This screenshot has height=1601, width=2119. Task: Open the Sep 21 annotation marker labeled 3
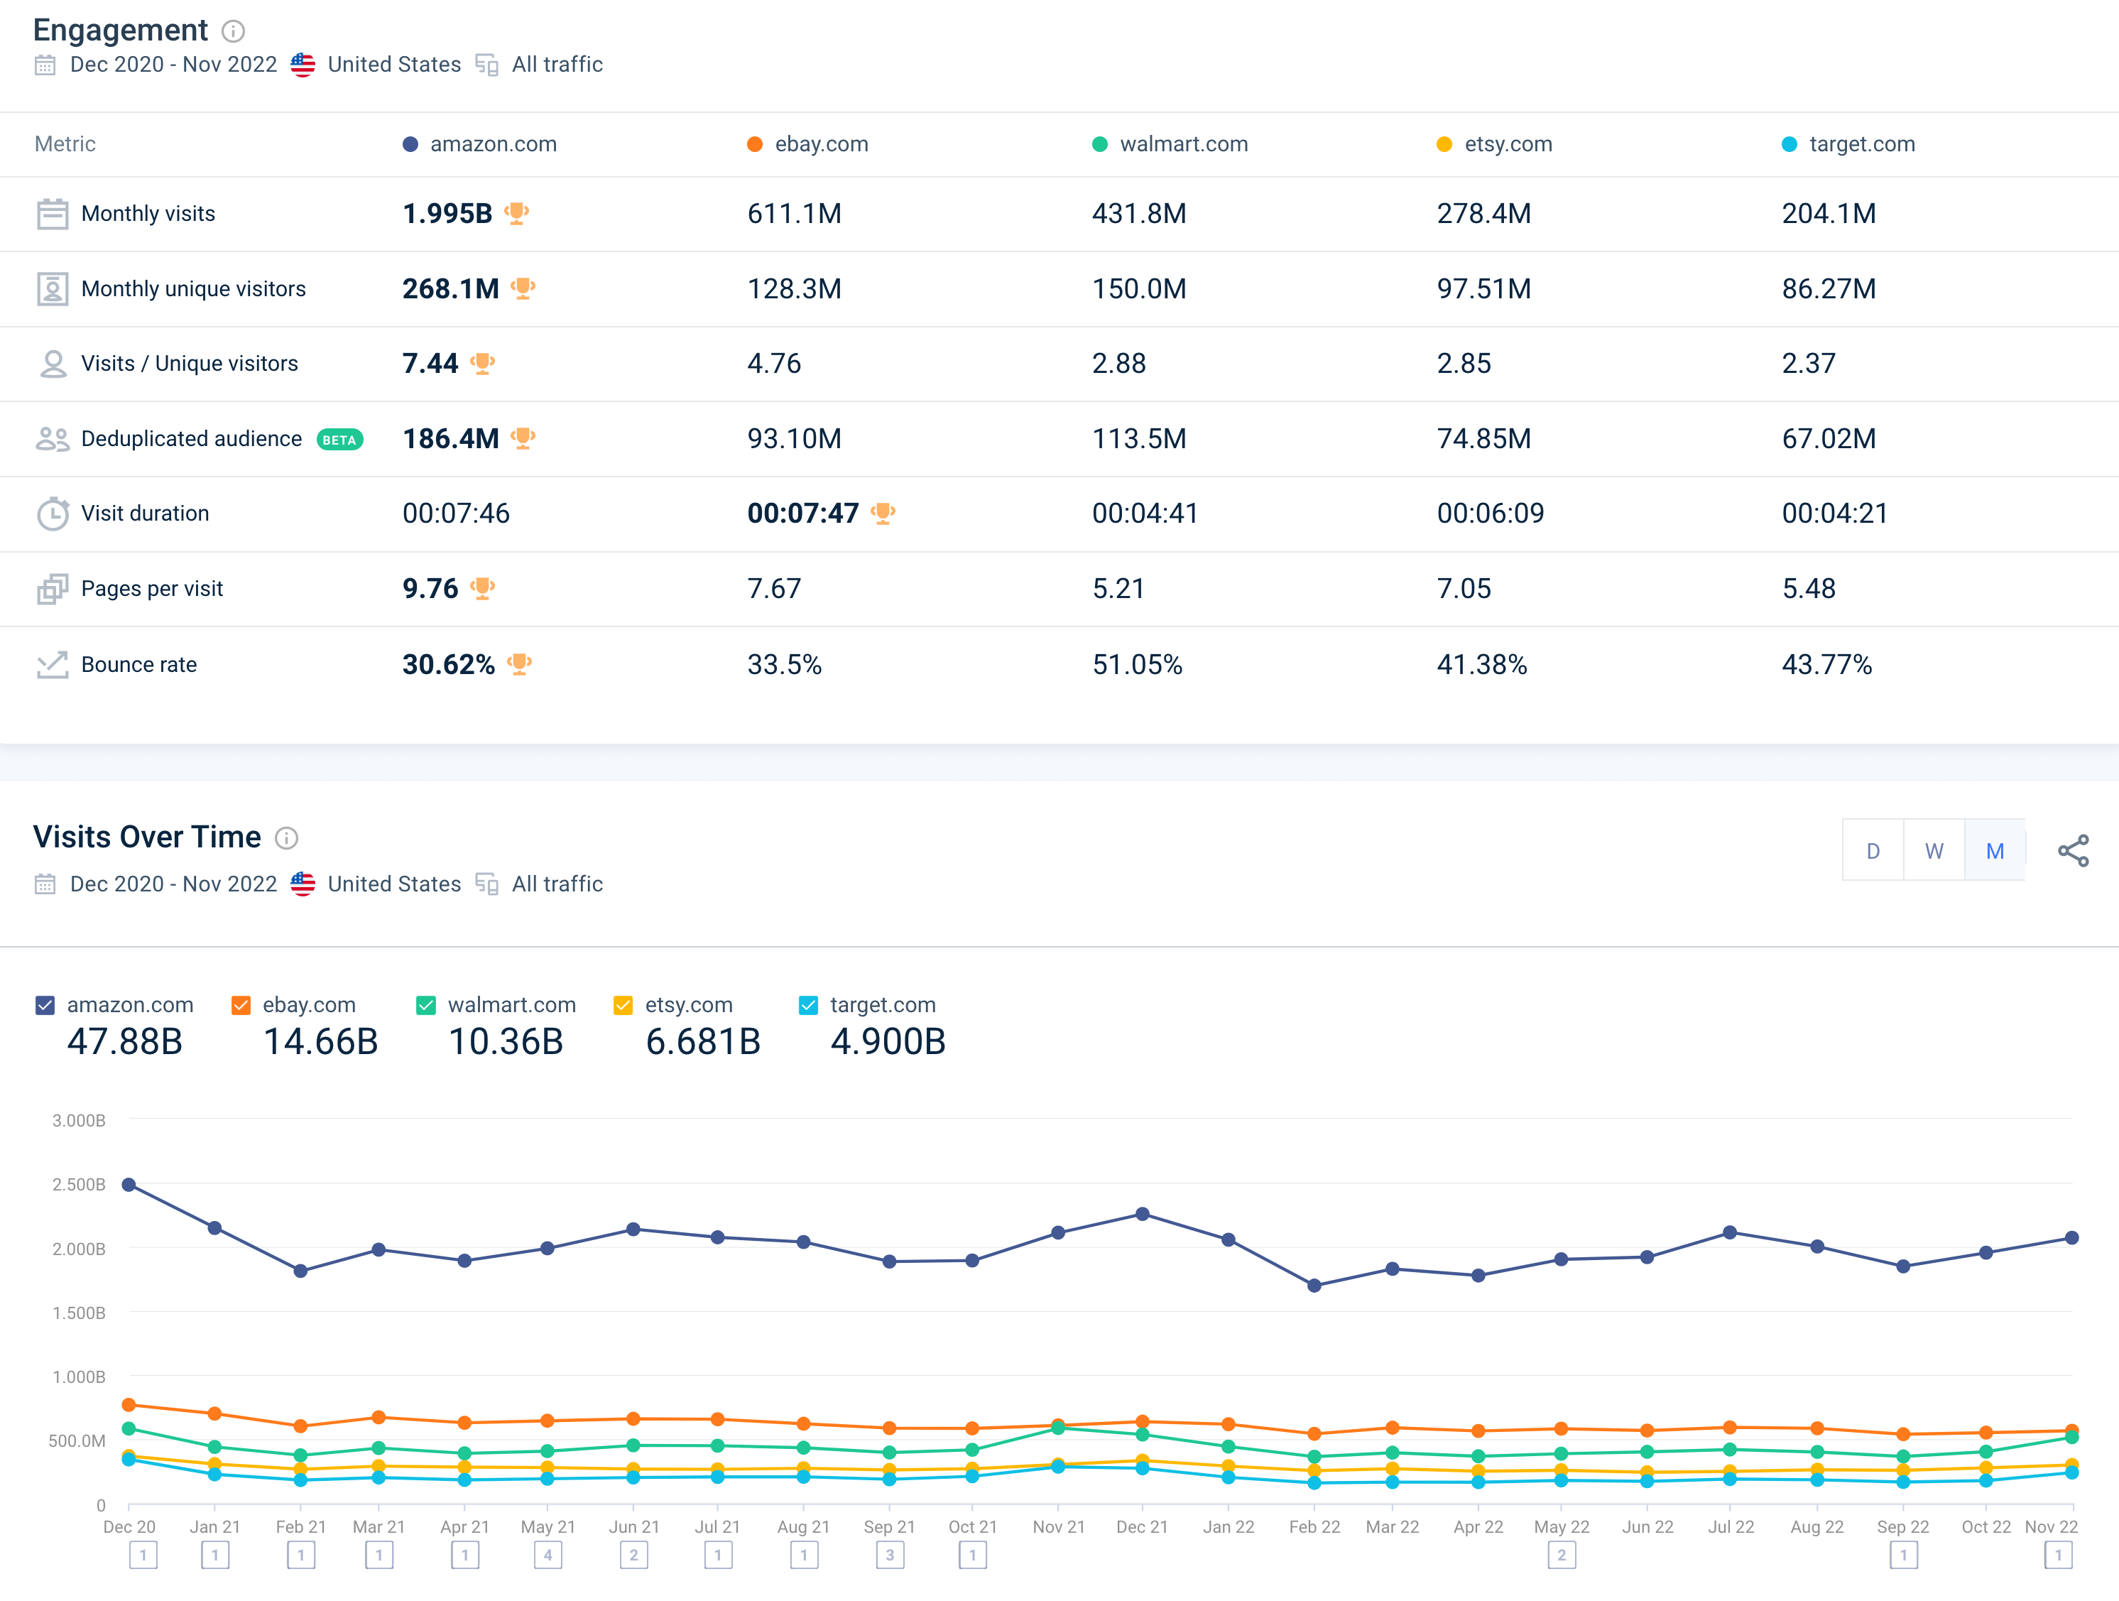[x=890, y=1555]
